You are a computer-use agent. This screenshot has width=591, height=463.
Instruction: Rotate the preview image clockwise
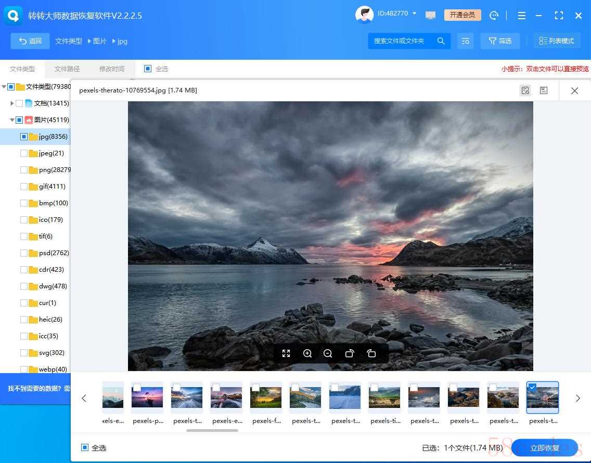click(350, 353)
